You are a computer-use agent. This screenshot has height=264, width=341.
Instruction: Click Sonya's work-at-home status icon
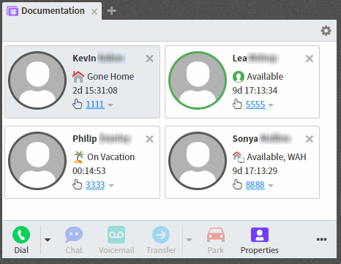pyautogui.click(x=239, y=157)
